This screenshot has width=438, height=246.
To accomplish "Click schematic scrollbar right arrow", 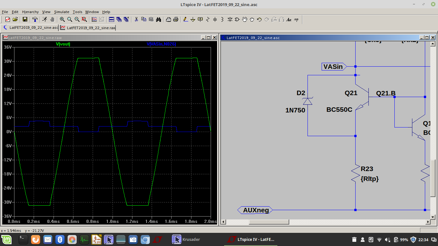I will (428, 222).
